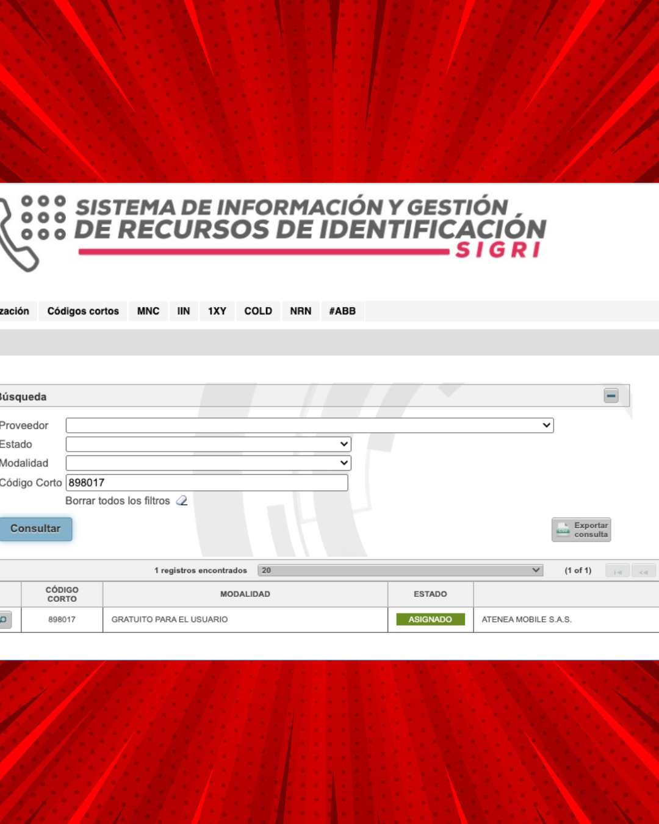The width and height of the screenshot is (659, 824).
Task: Select the 1XY tab
Action: click(217, 311)
